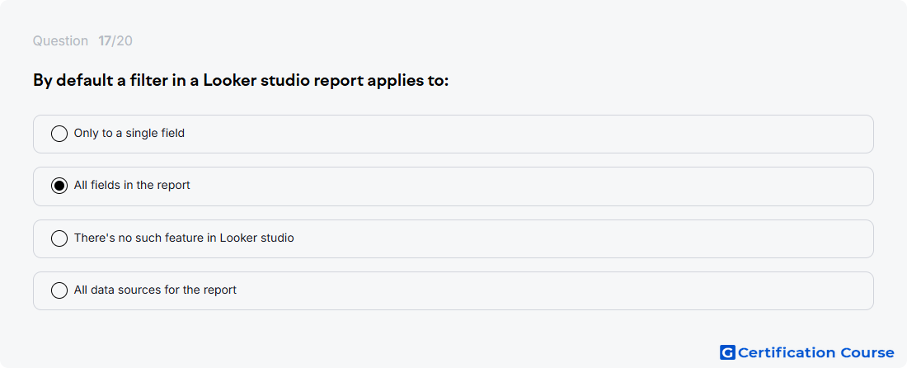This screenshot has height=368, width=907.
Task: Click empty area of the second answer card
Action: pos(520,186)
